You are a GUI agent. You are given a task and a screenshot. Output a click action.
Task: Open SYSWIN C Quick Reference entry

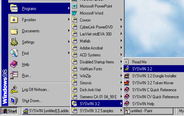pyautogui.click(x=153, y=90)
